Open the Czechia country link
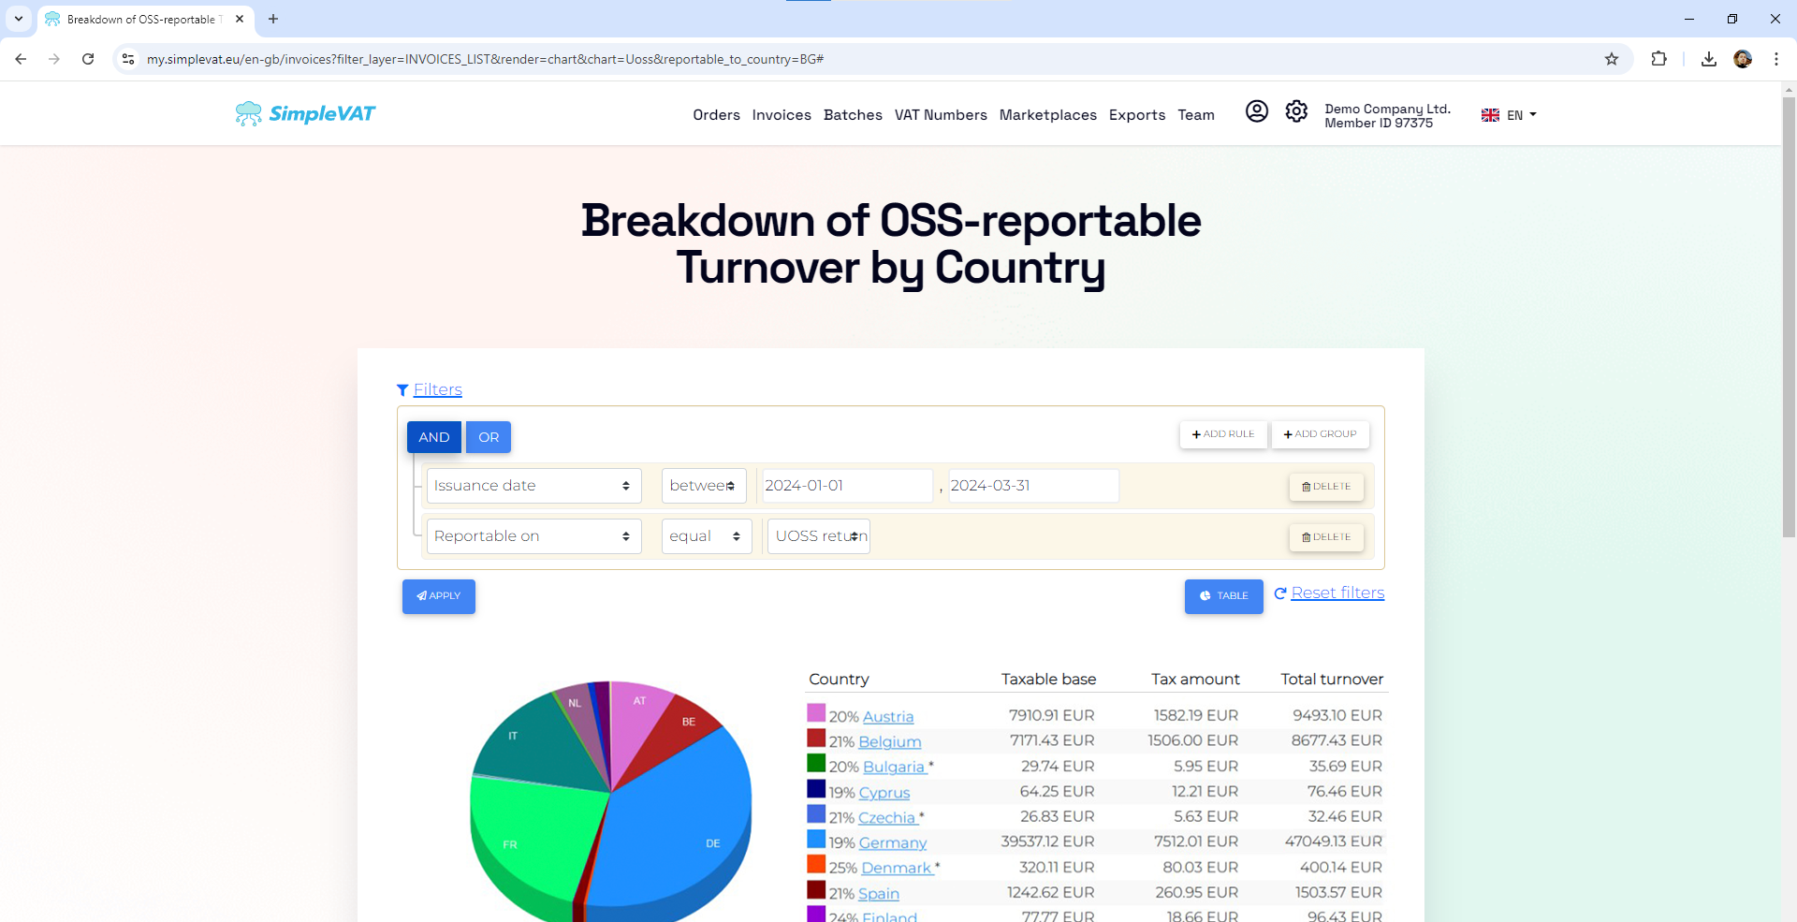Screen dimensions: 1797x922 click(886, 817)
